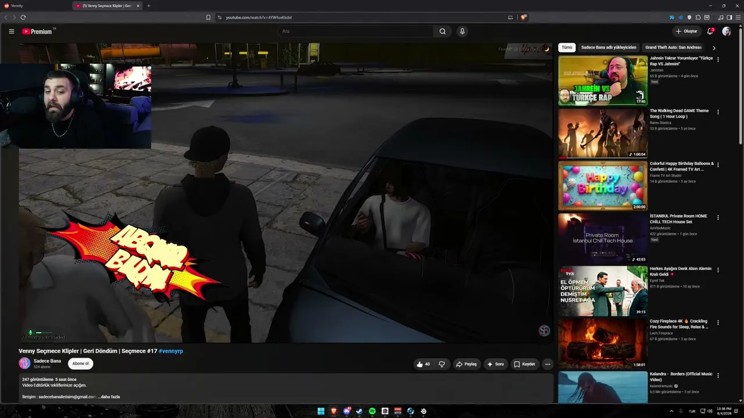Open Jahrein Türkçe Rap video thumbnail
The image size is (744, 418).
pyautogui.click(x=603, y=81)
